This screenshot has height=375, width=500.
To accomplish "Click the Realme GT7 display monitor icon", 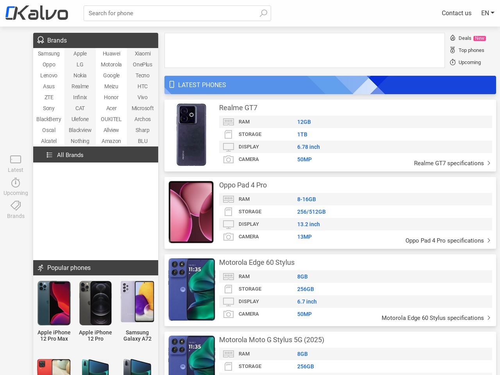I will coord(229,147).
